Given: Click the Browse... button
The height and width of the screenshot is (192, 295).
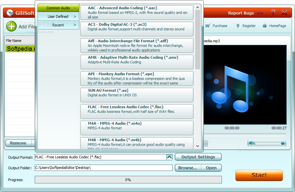Looking at the screenshot, I should click(188, 168).
